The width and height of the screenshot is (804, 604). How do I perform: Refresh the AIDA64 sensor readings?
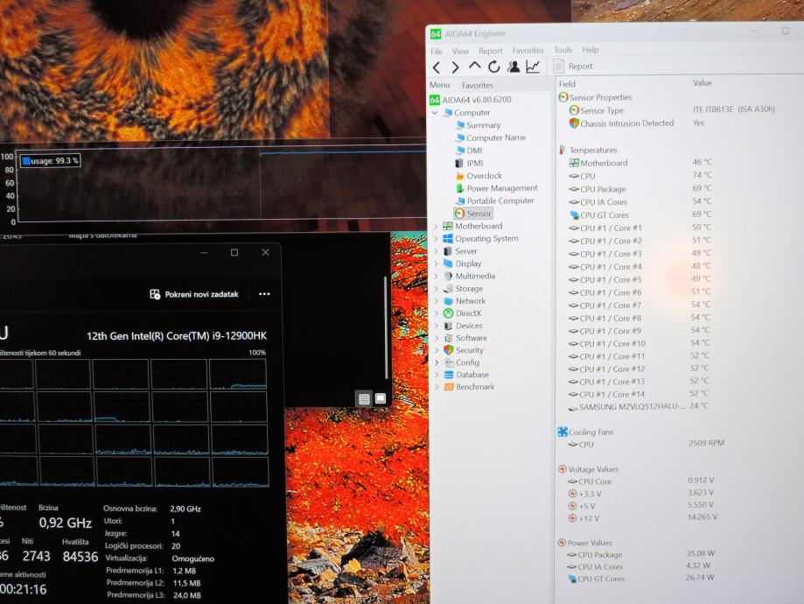pos(494,67)
